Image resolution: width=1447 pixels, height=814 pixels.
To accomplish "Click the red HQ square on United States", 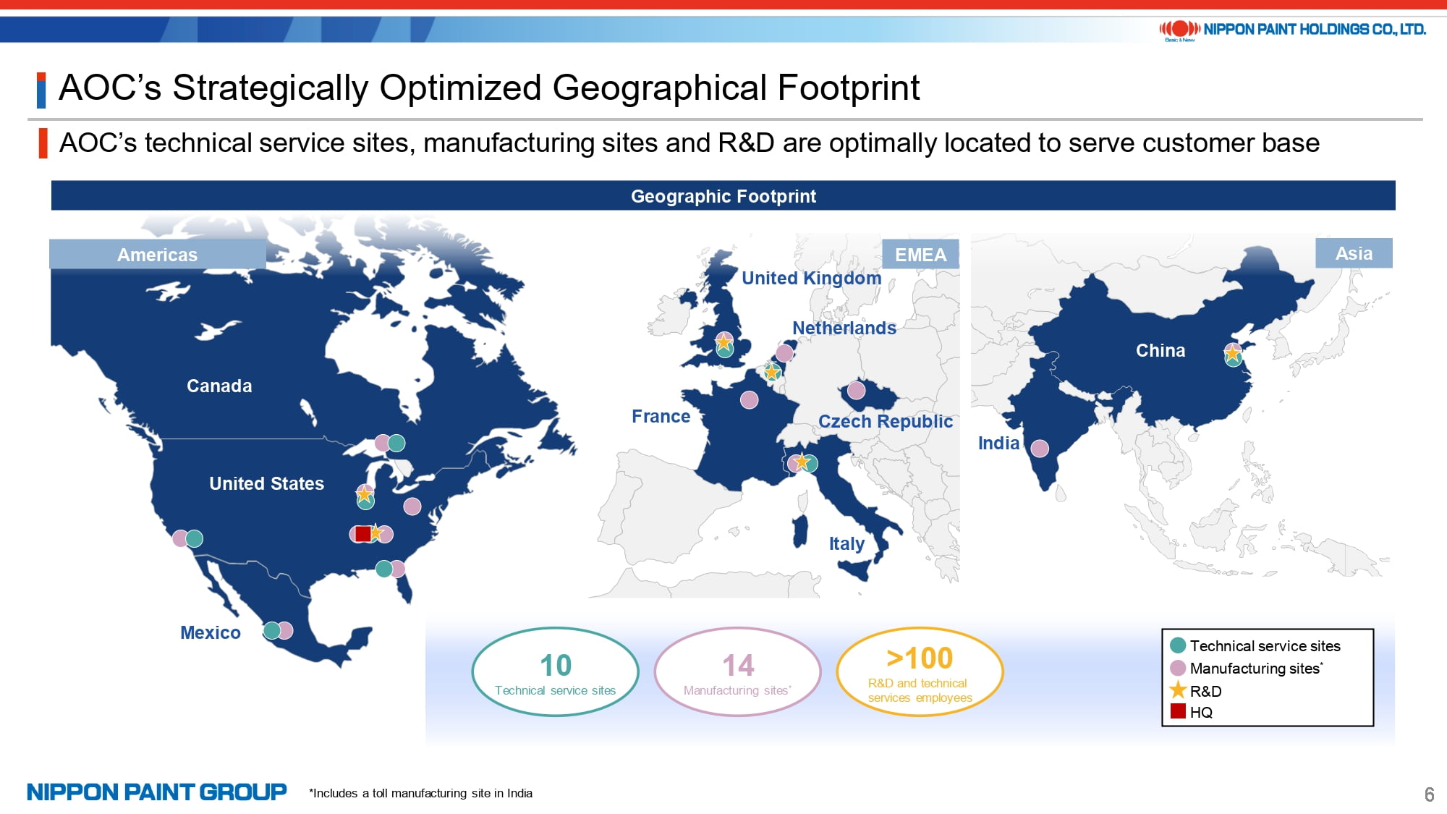I will (363, 534).
